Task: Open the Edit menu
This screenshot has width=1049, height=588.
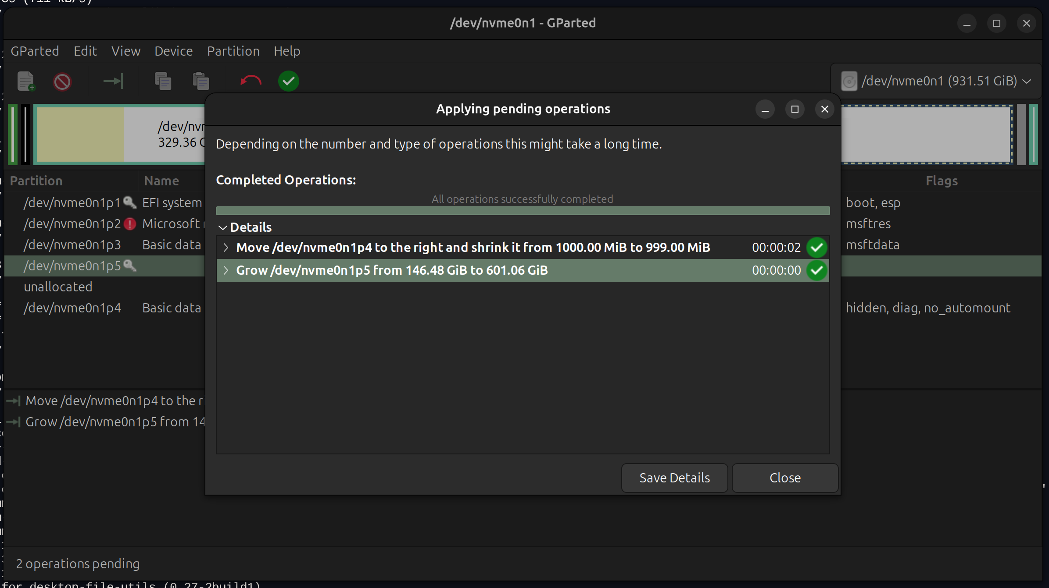Action: point(85,51)
